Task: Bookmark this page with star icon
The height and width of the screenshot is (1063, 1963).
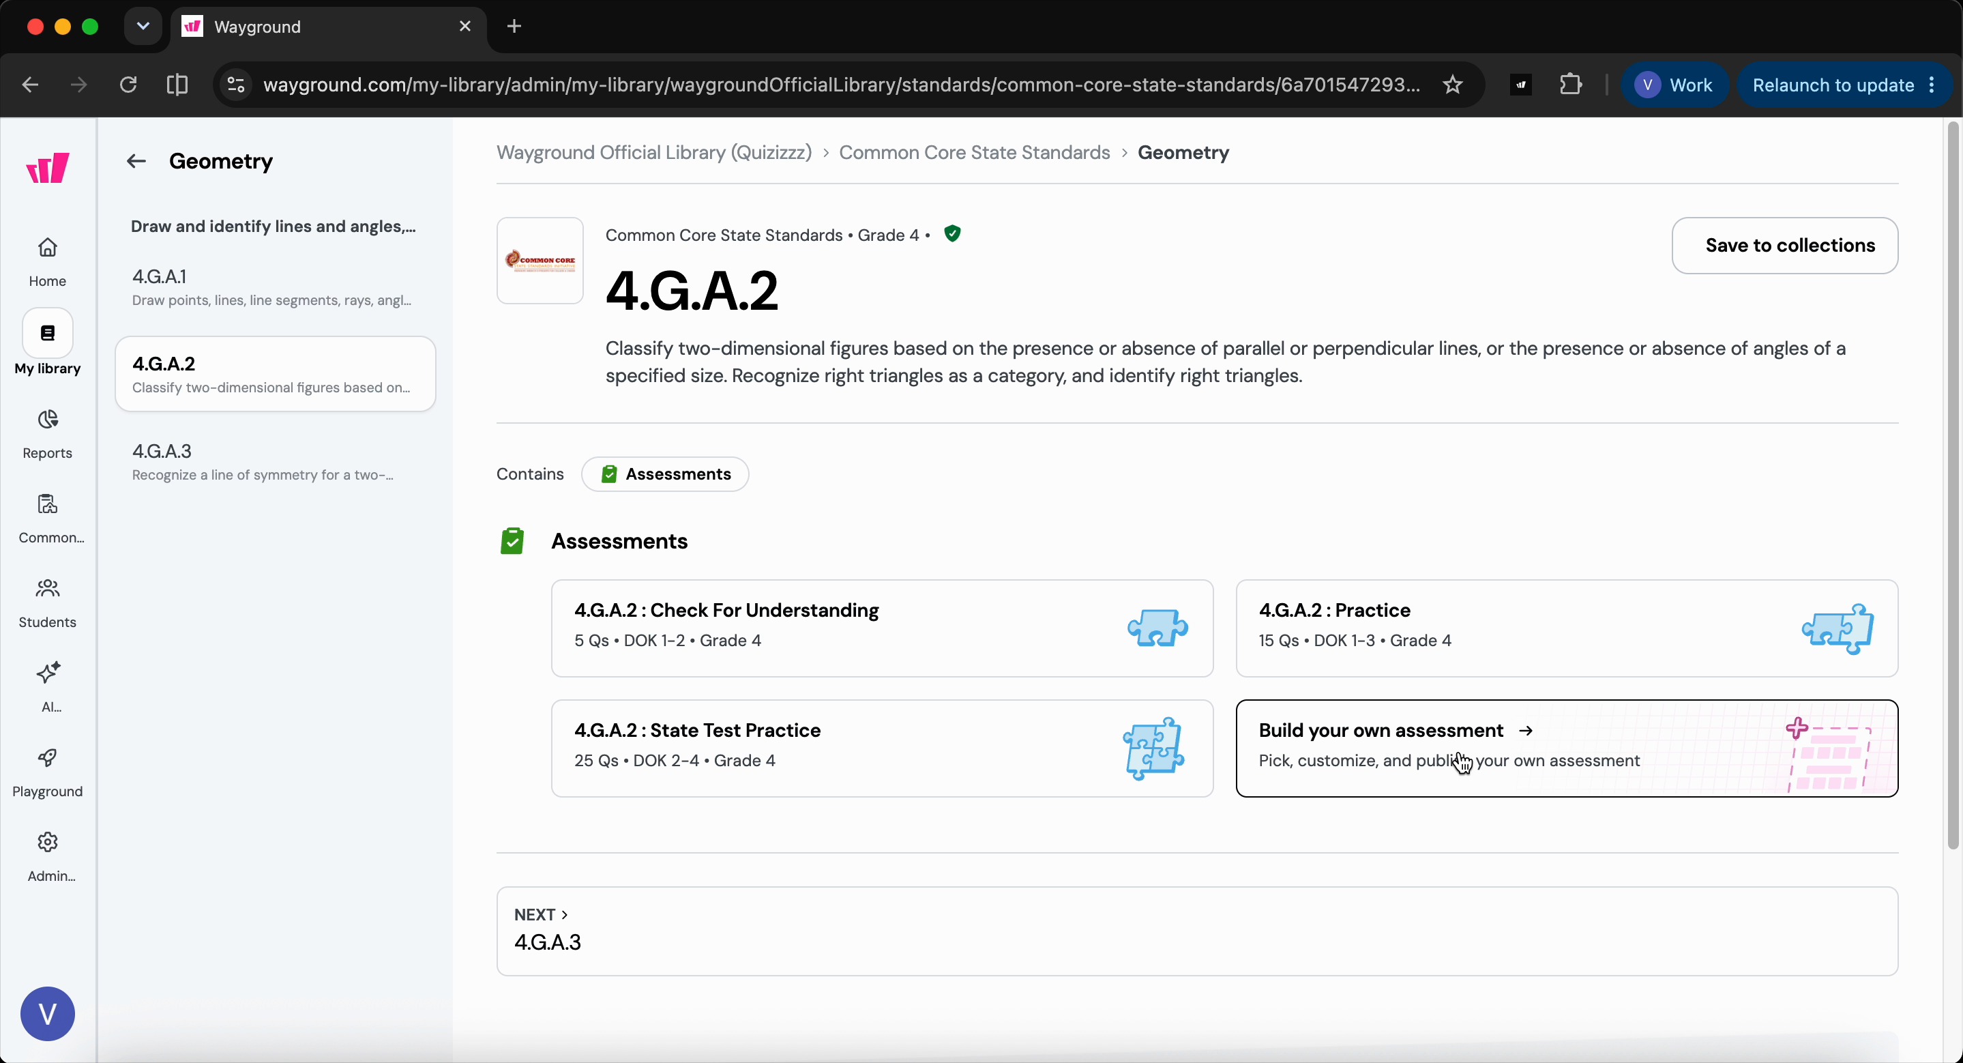Action: [x=1453, y=85]
